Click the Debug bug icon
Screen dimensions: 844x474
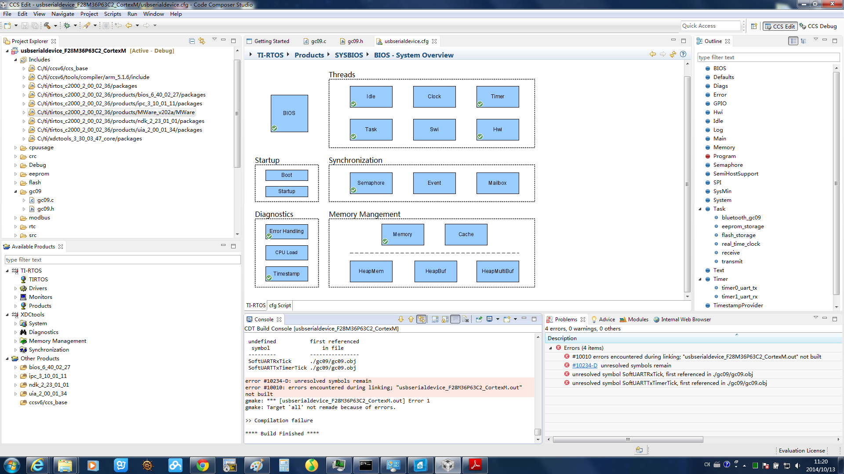pos(67,25)
